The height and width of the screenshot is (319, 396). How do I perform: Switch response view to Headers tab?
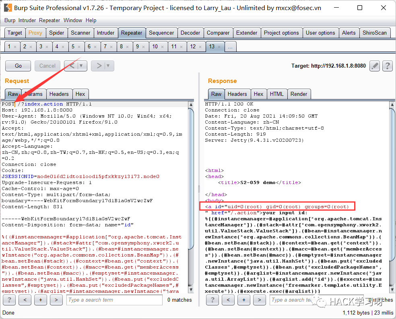click(x=237, y=94)
